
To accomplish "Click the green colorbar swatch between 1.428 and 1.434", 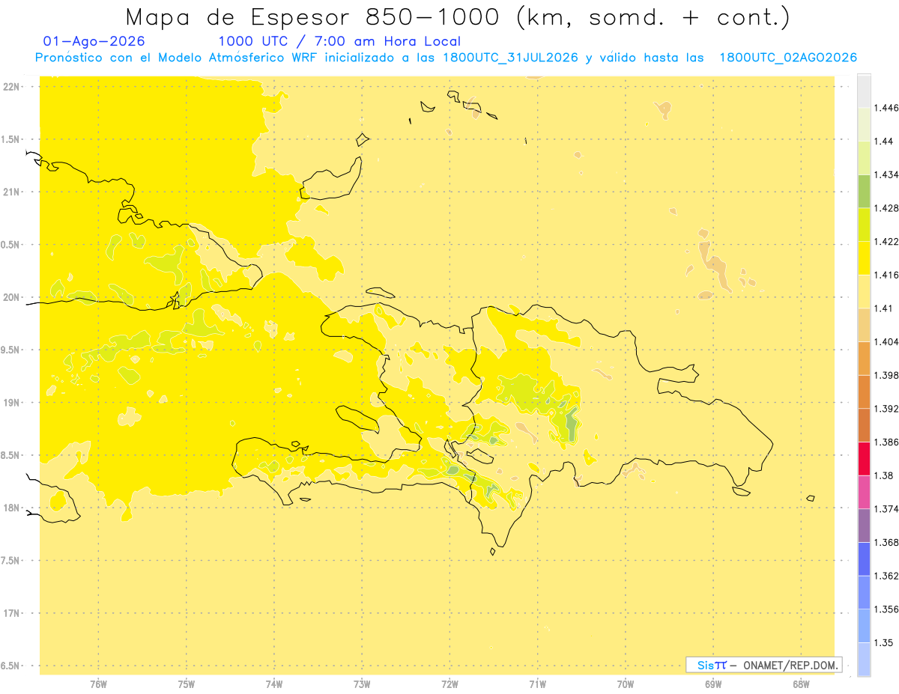I will [864, 191].
